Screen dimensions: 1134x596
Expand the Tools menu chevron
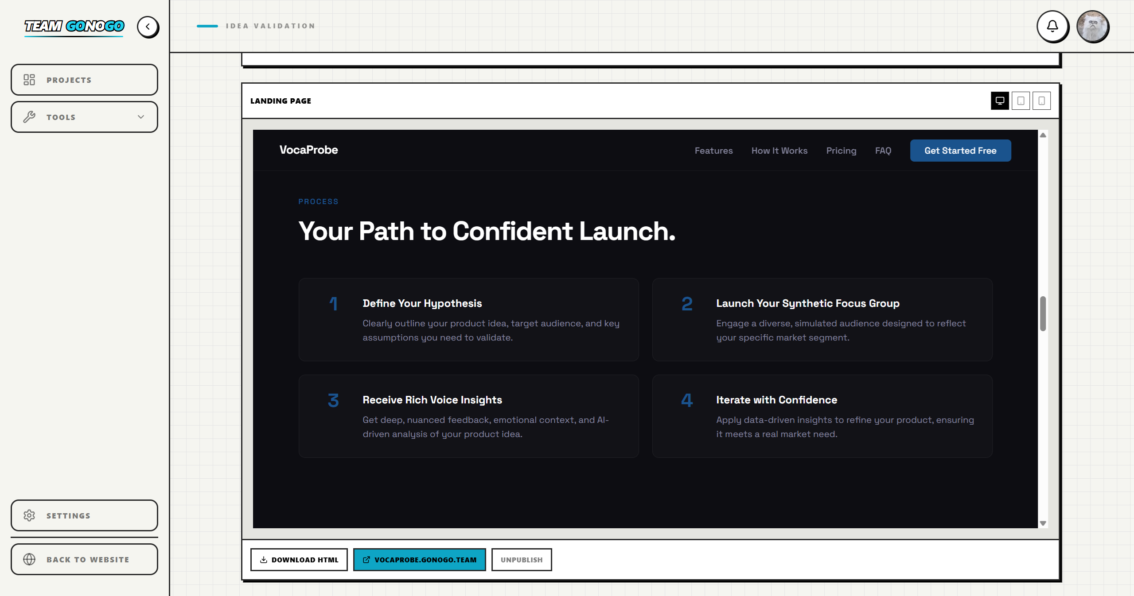click(x=141, y=117)
